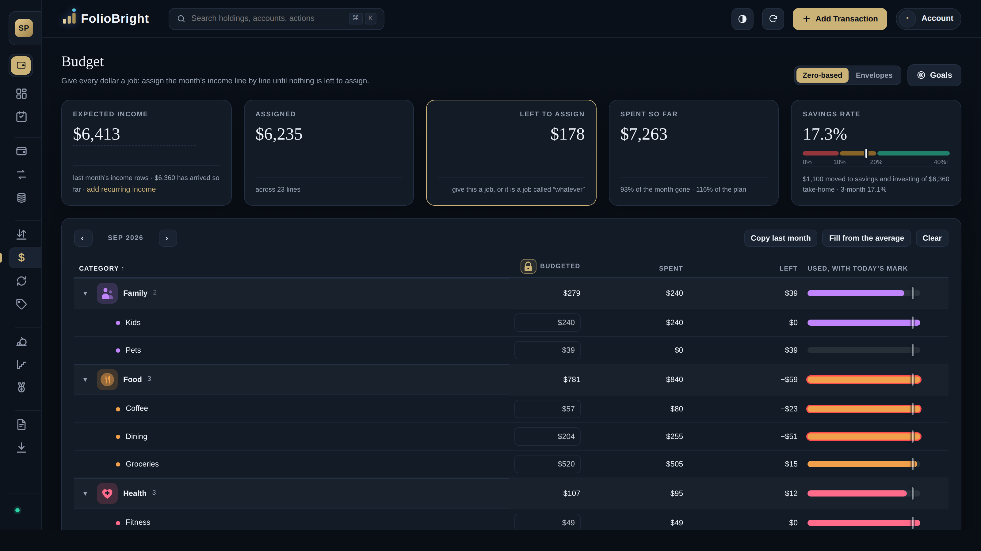Click the Groceries usage progress bar
This screenshot has width=981, height=551.
(x=863, y=464)
